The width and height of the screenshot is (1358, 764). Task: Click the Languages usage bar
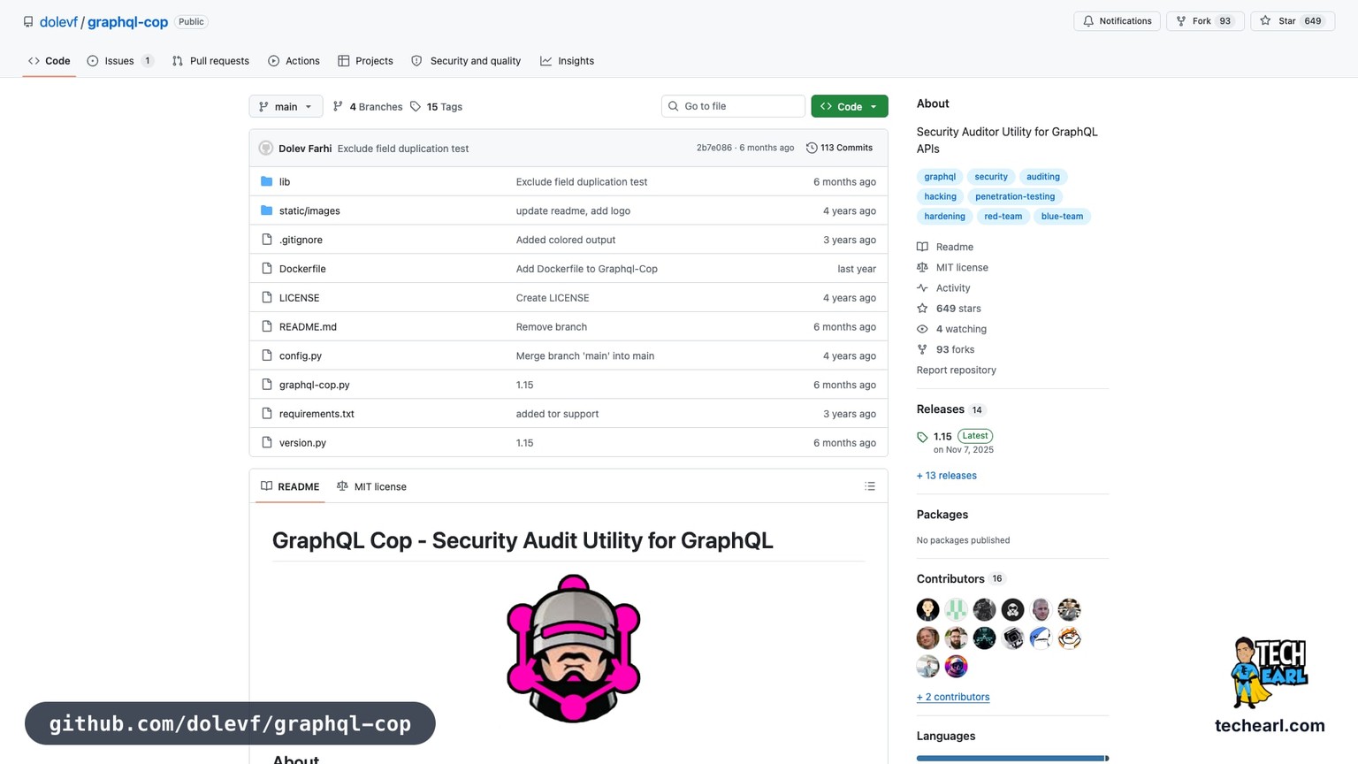(1012, 758)
